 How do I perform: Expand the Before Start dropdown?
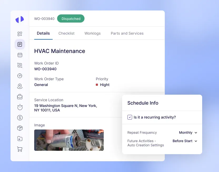pos(185,141)
